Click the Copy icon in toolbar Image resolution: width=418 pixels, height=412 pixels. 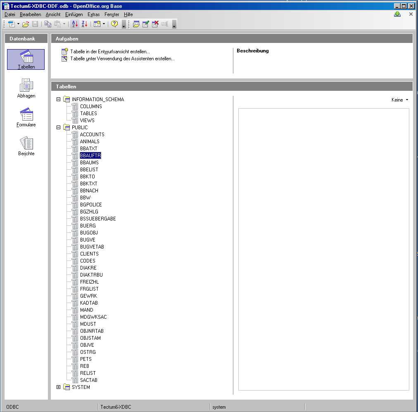click(x=48, y=24)
